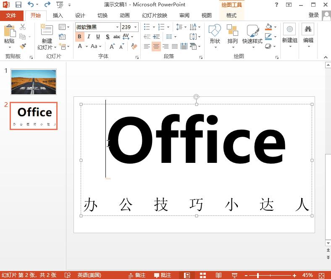Align text right
The image size is (331, 279).
(x=165, y=46)
